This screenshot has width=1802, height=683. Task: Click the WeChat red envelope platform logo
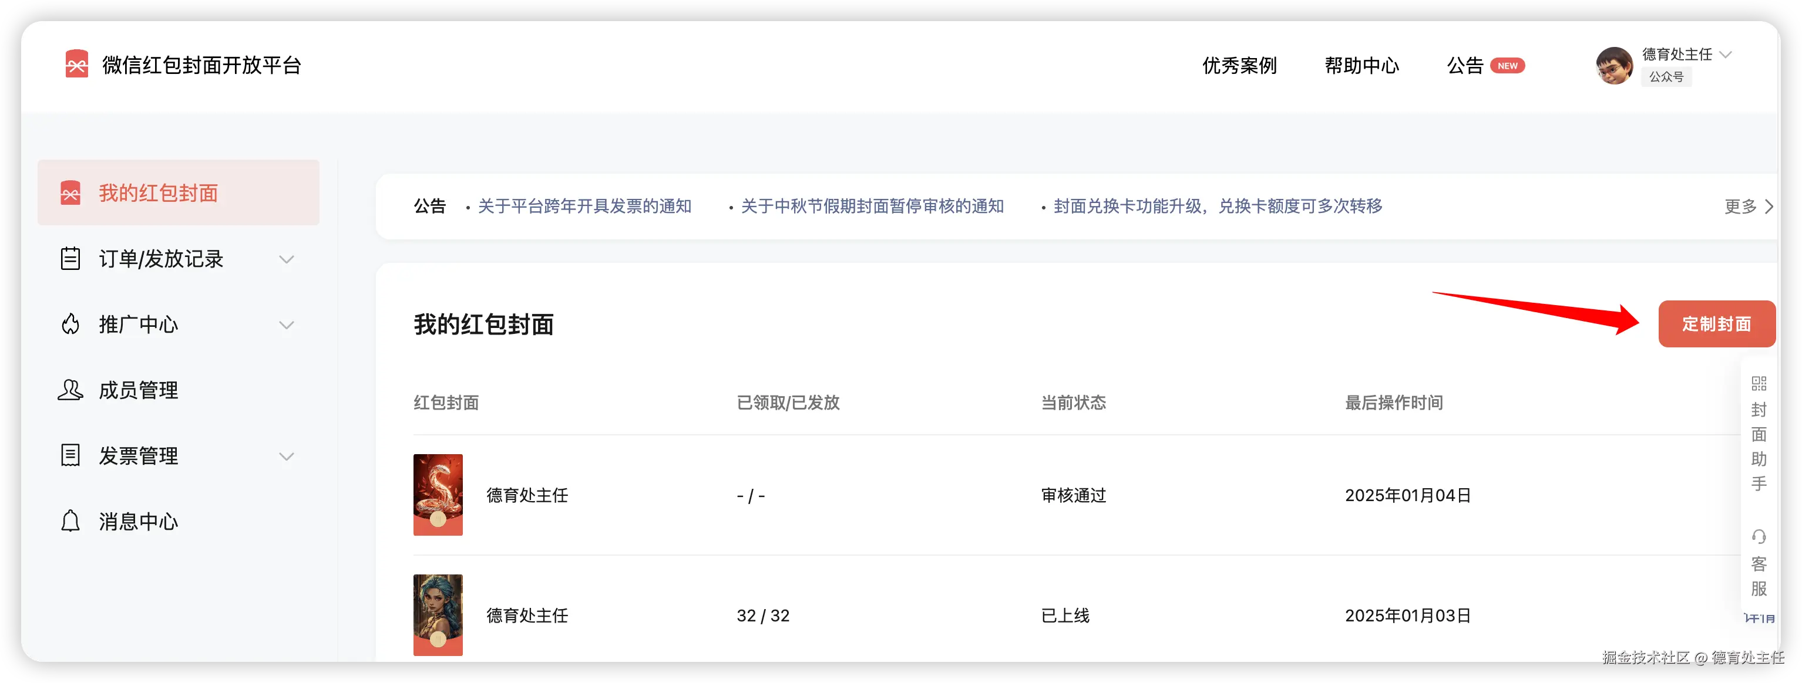(76, 65)
